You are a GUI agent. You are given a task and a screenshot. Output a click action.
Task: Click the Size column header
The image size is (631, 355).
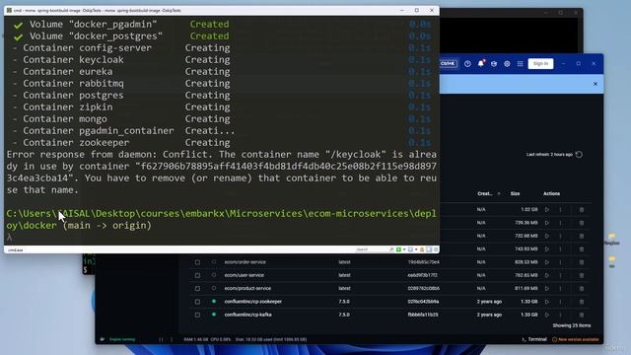pos(515,193)
